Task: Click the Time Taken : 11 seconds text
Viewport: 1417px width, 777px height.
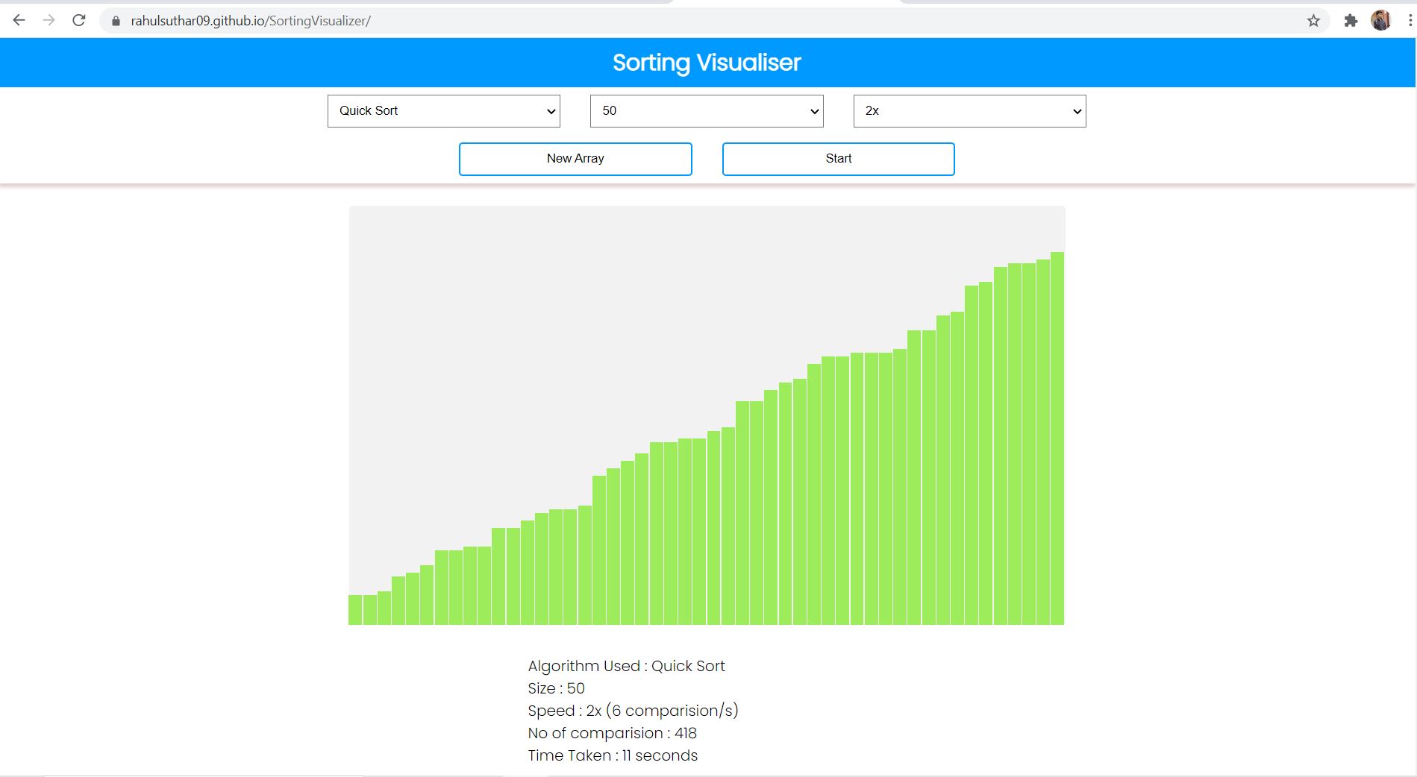Action: (x=613, y=755)
